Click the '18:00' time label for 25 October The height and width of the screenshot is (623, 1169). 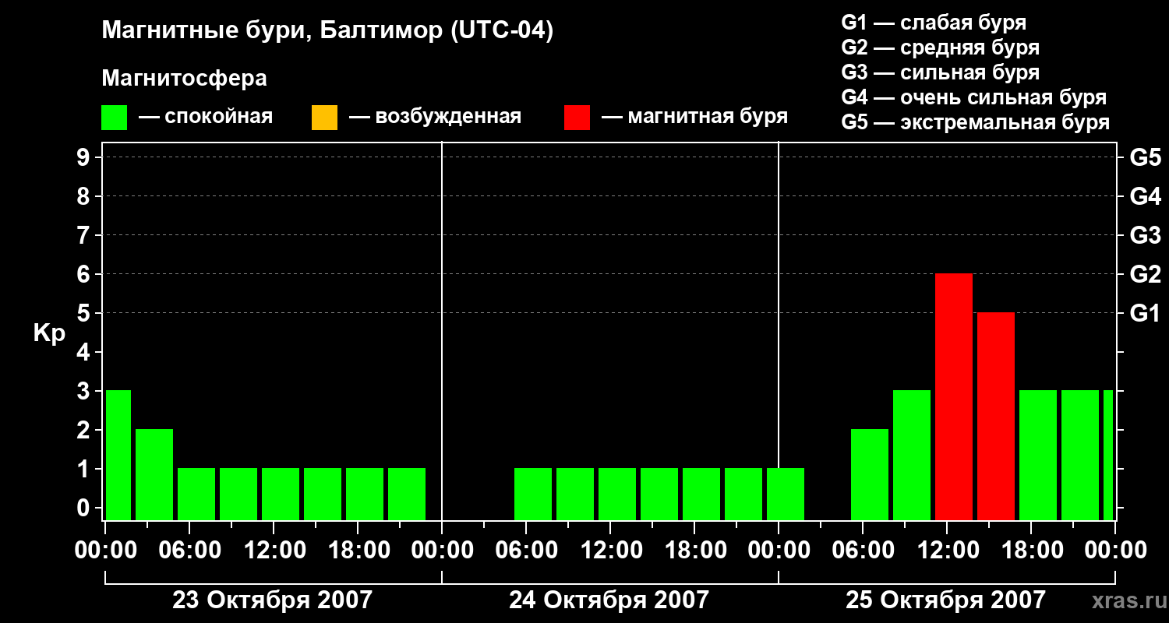(x=1031, y=551)
